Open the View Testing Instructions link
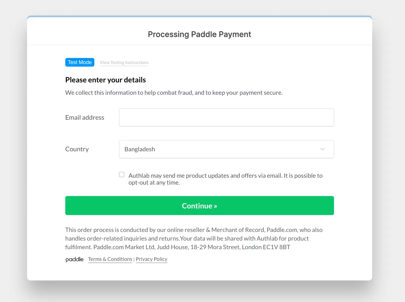This screenshot has width=405, height=302. pyautogui.click(x=124, y=63)
